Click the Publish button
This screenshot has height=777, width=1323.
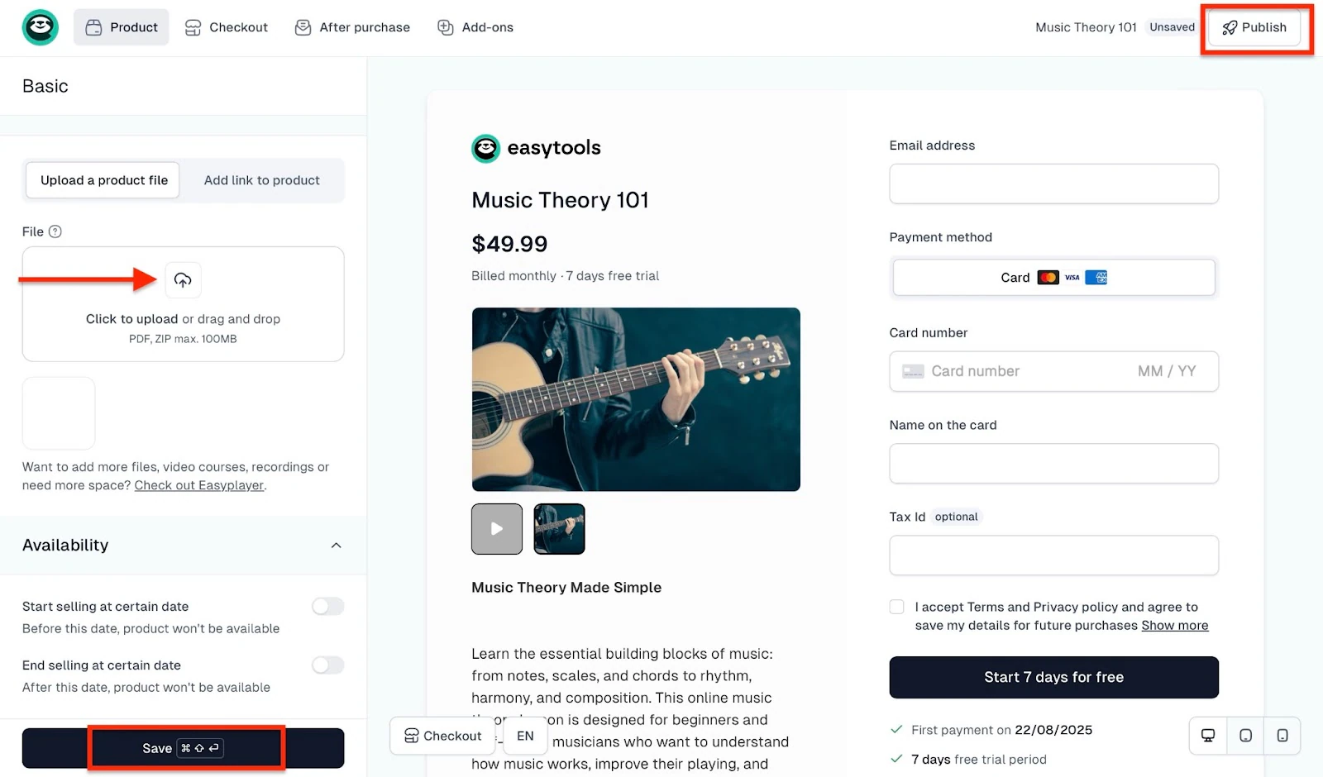pyautogui.click(x=1254, y=27)
